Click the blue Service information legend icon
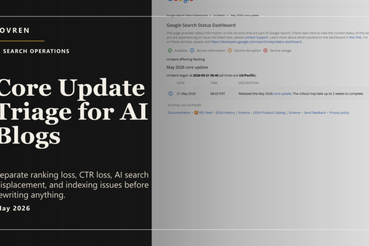 tap(192, 51)
